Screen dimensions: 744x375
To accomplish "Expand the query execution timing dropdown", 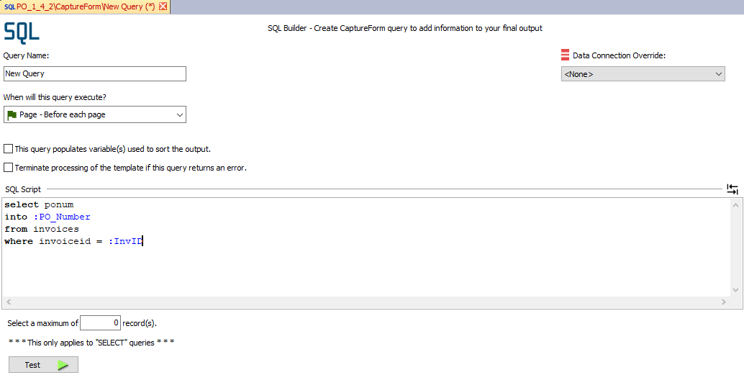I will click(95, 115).
